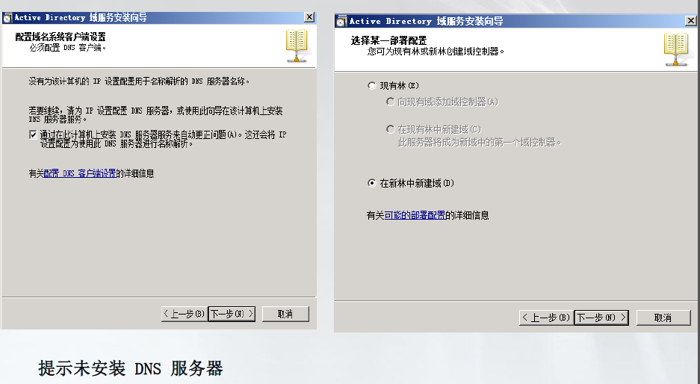The width and height of the screenshot is (700, 384).
Task: Click the text 您可为现有林或新林创建域控制器
Action: coord(436,52)
